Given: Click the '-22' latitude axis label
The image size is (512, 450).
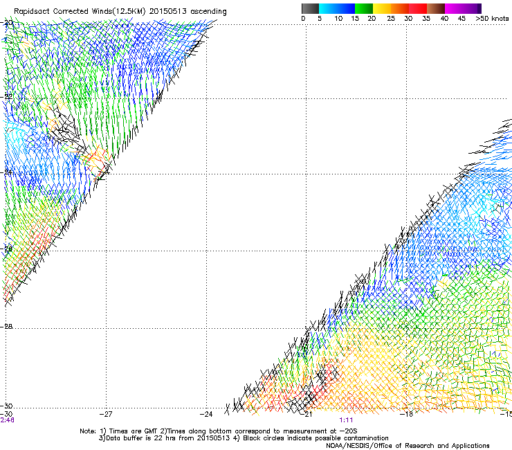Looking at the screenshot, I should click(7, 97).
